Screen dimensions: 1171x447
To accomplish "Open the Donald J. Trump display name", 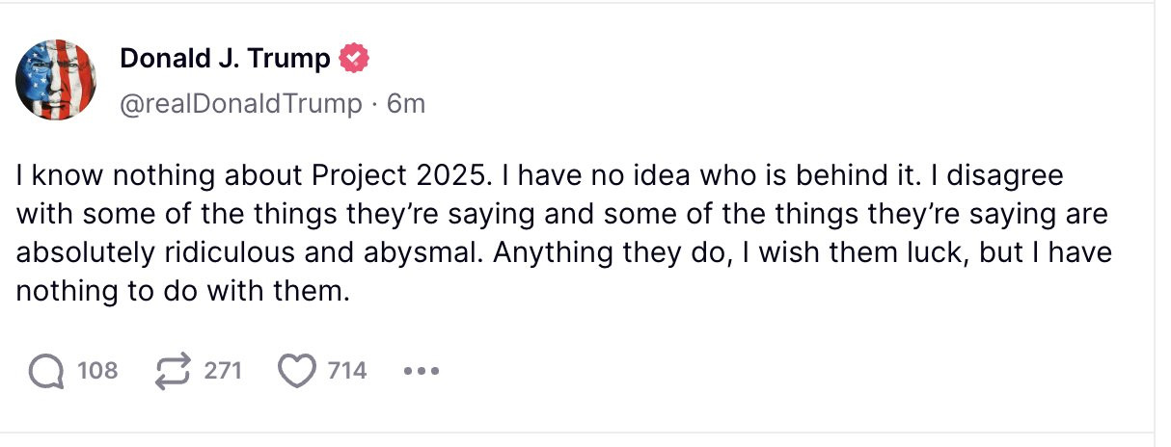I will [225, 60].
